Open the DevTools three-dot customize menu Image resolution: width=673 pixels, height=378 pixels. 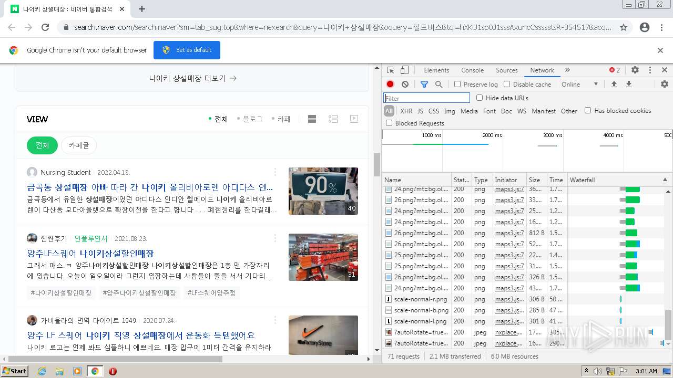click(650, 70)
